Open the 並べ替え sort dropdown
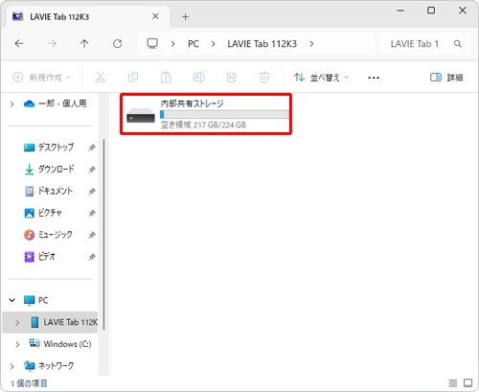 click(x=321, y=78)
